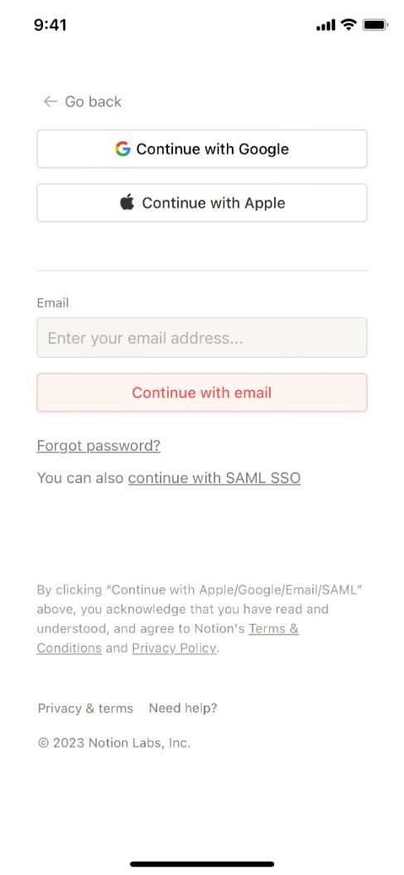Tap the battery indicator icon
This screenshot has height=875, width=404.
[x=375, y=25]
